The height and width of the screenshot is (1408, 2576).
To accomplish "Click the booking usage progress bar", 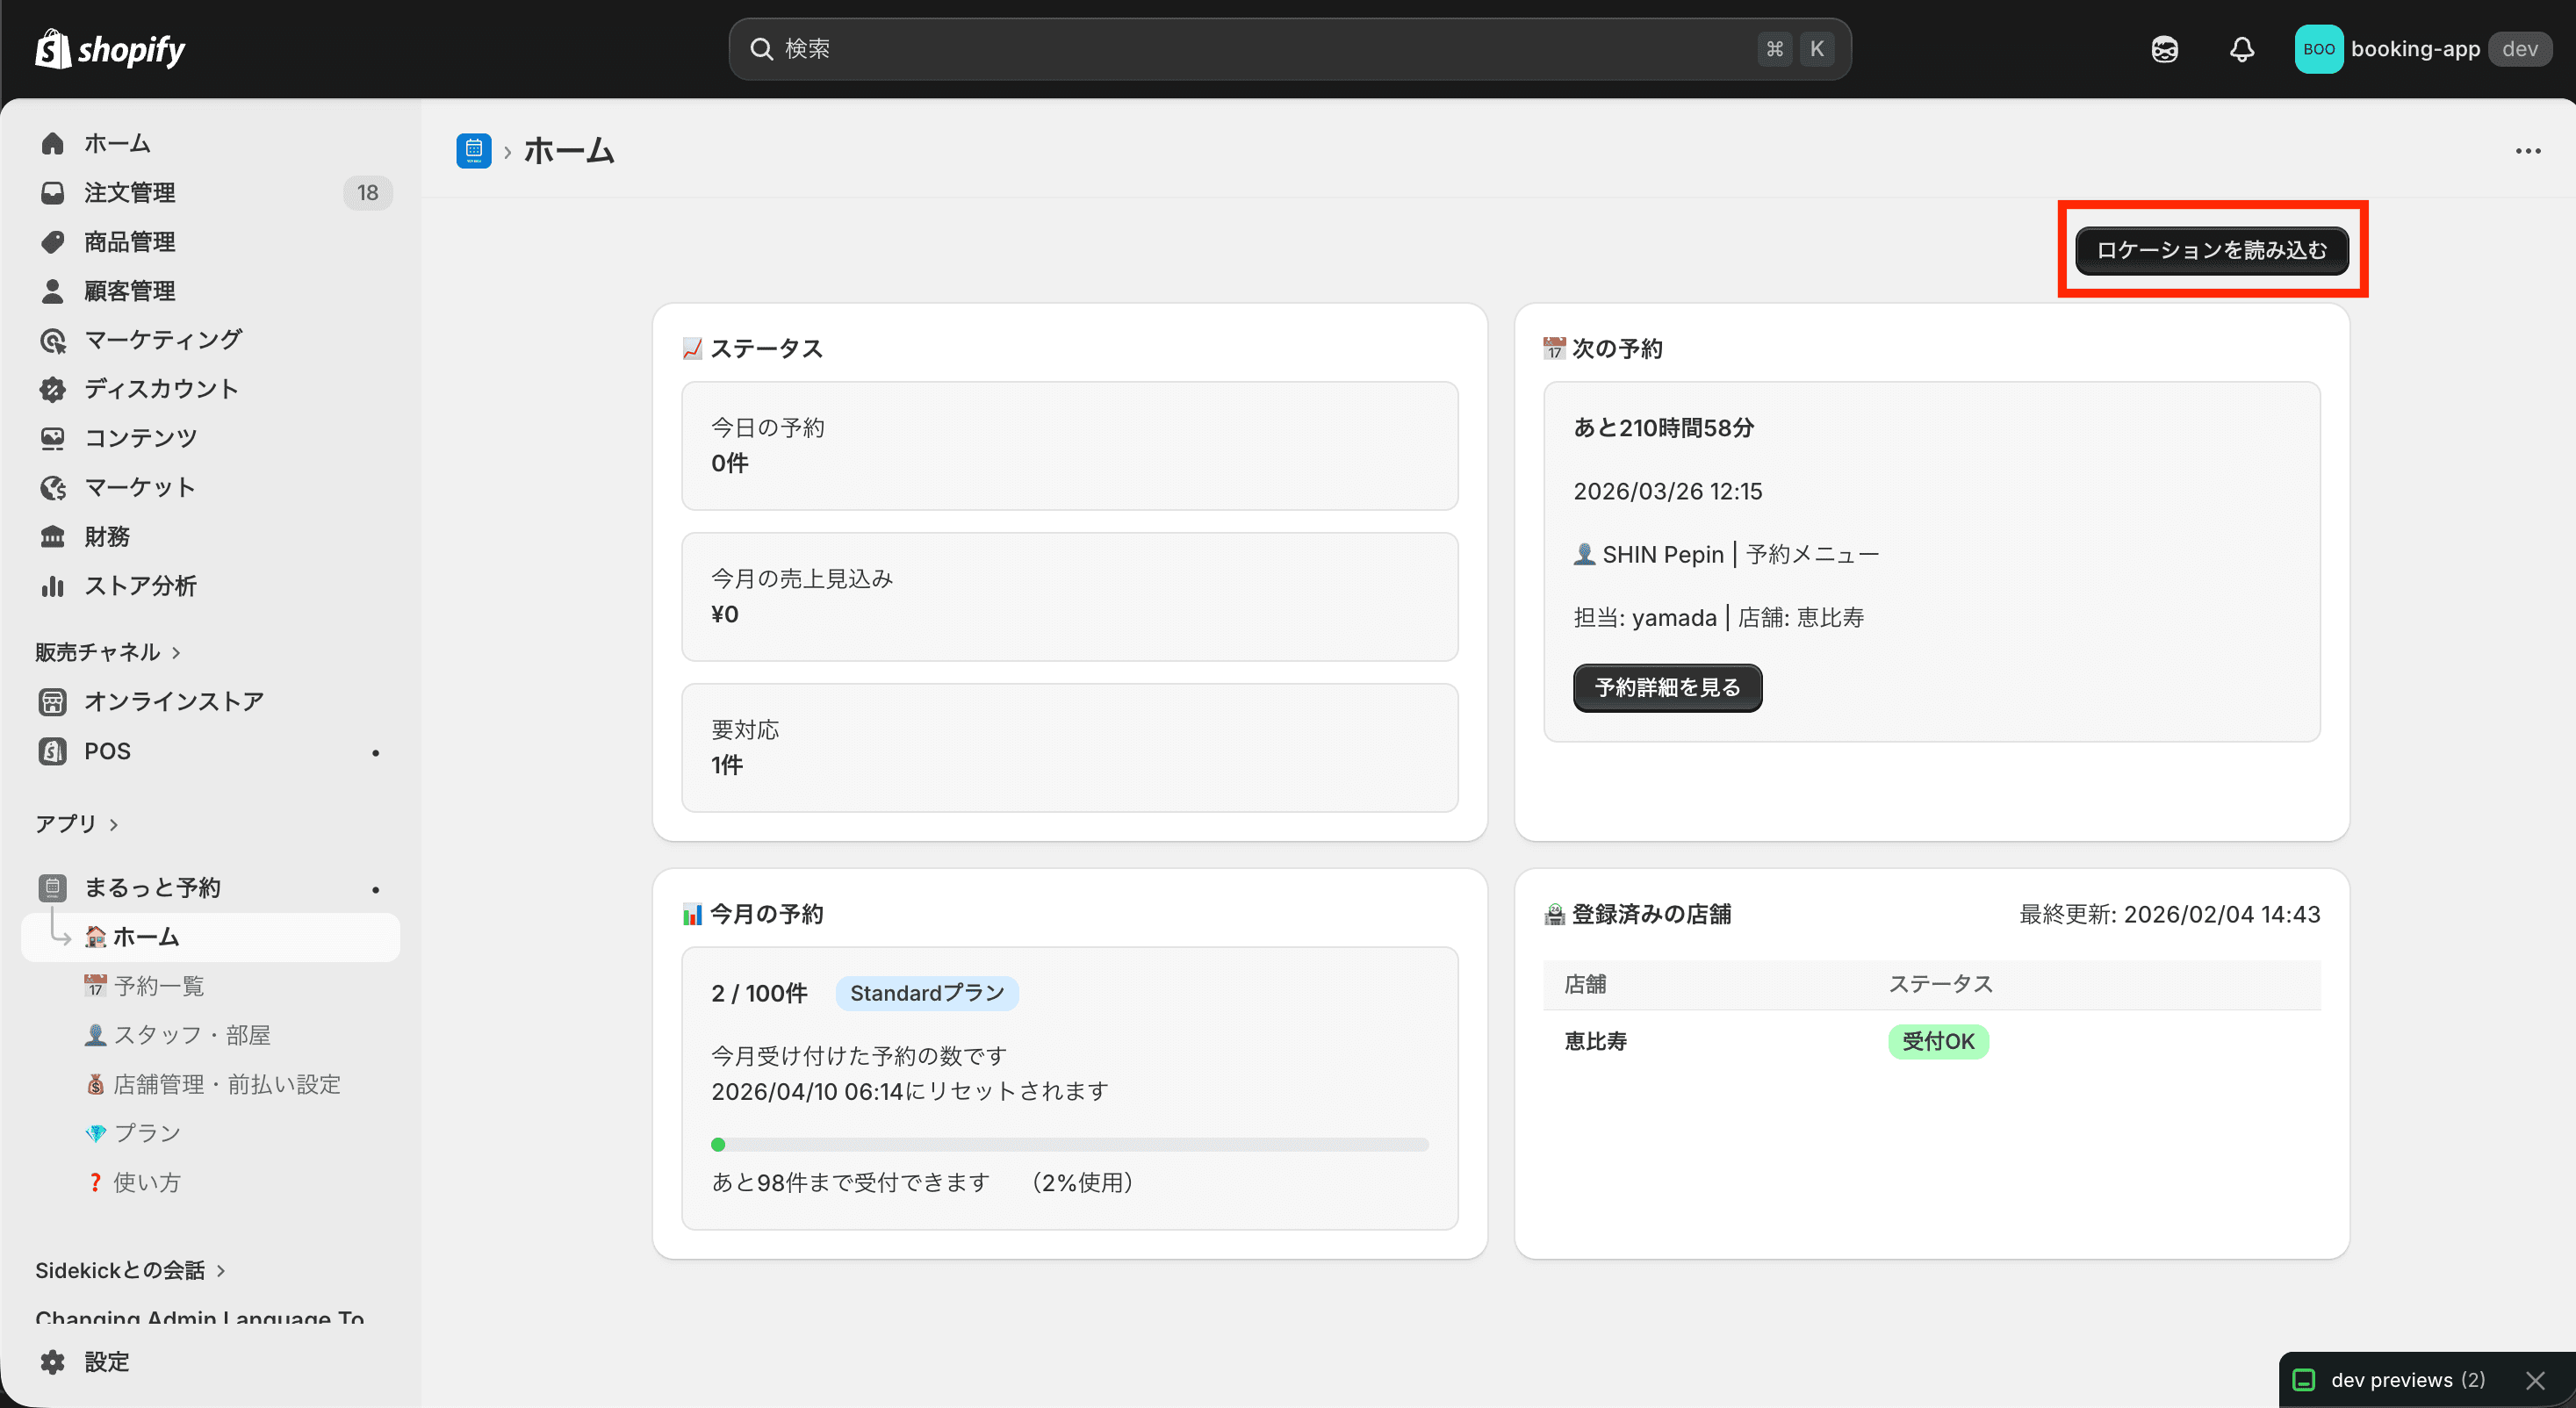I will [x=1069, y=1145].
